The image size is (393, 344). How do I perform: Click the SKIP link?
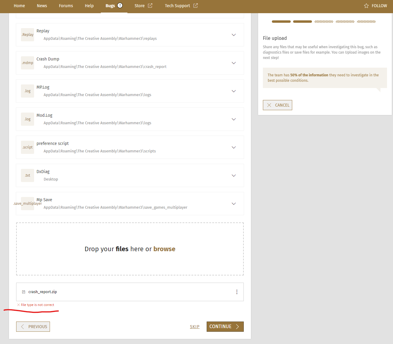point(194,327)
